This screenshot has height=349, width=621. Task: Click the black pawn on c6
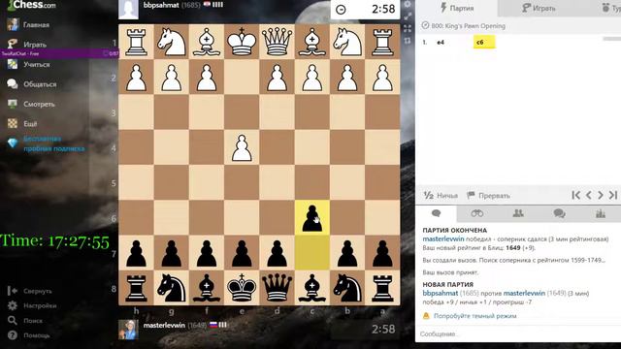[x=312, y=218]
